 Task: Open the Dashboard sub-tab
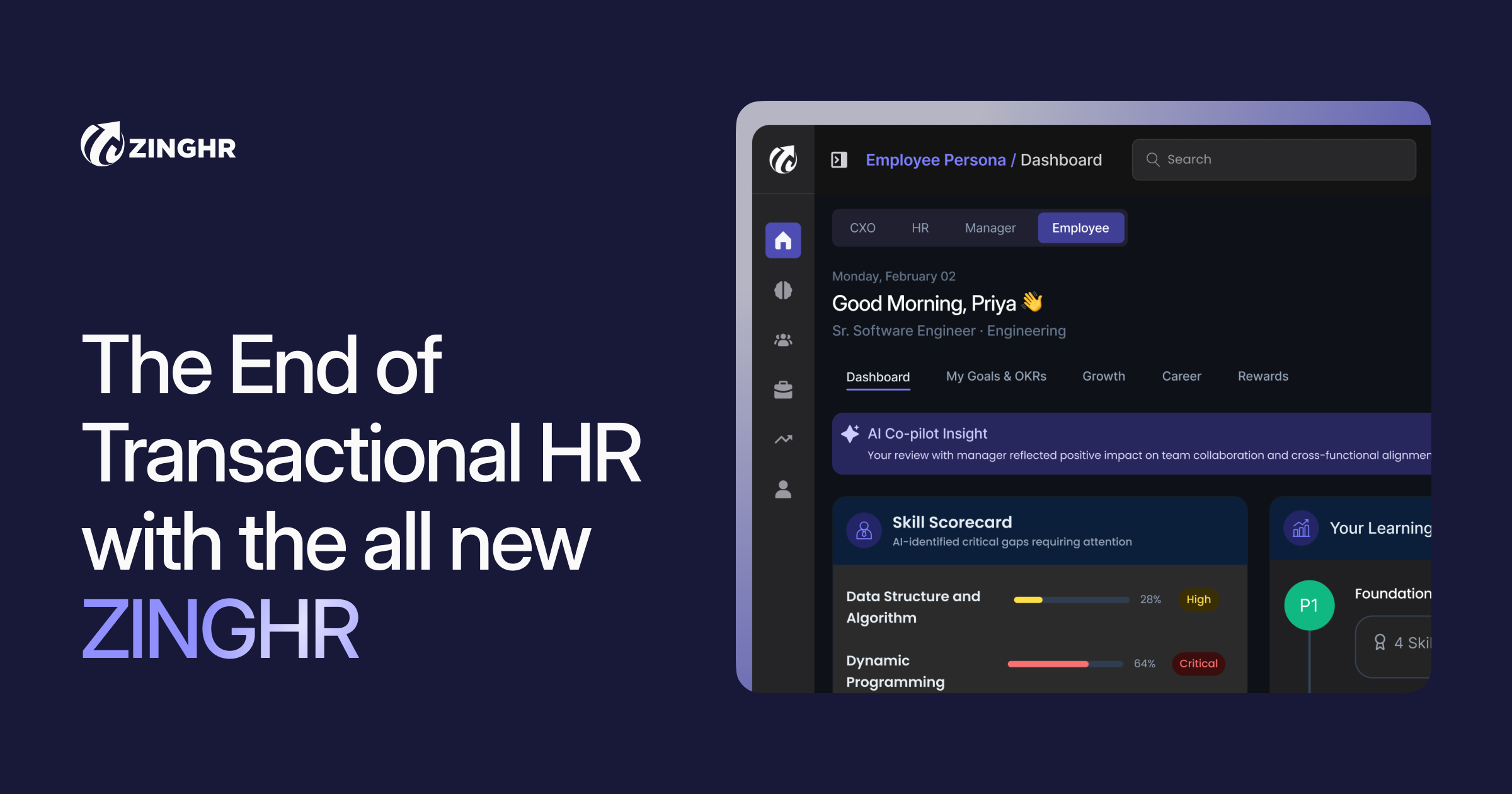tap(878, 377)
